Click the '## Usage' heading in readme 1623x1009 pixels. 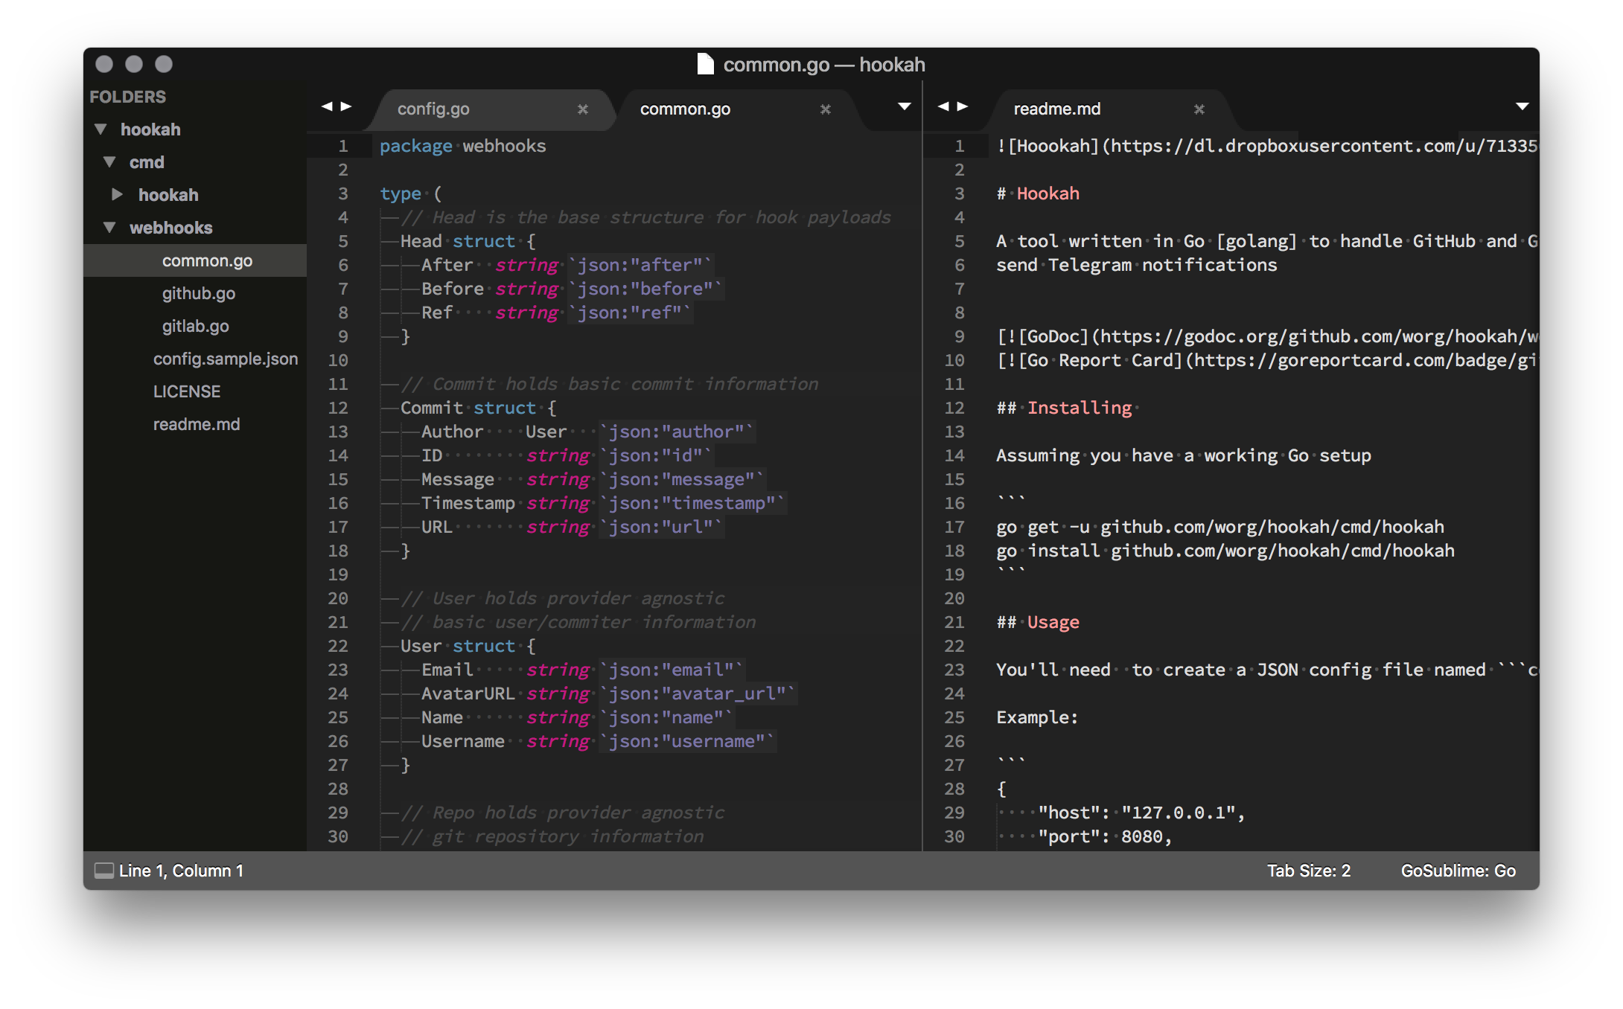pos(1038,622)
